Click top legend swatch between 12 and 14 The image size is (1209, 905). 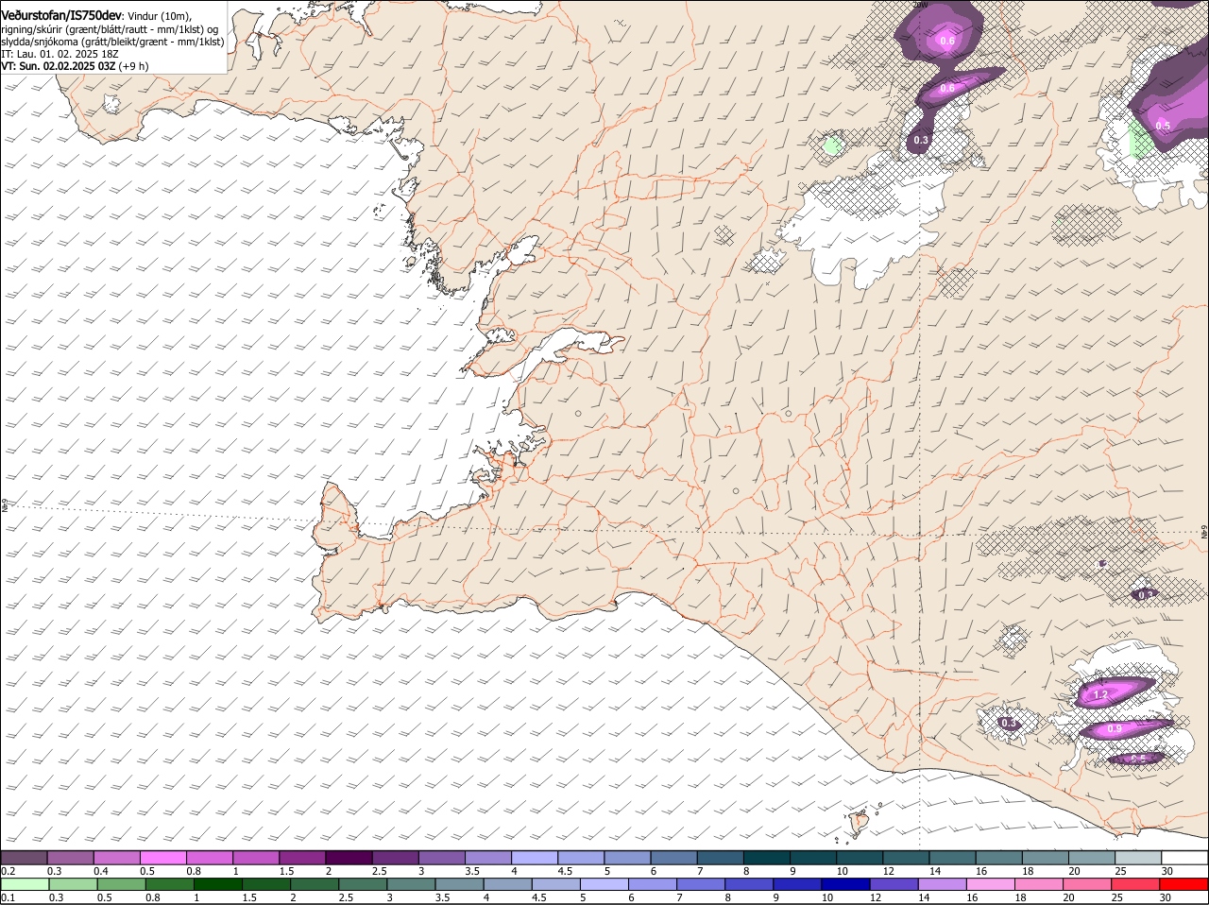coord(907,858)
